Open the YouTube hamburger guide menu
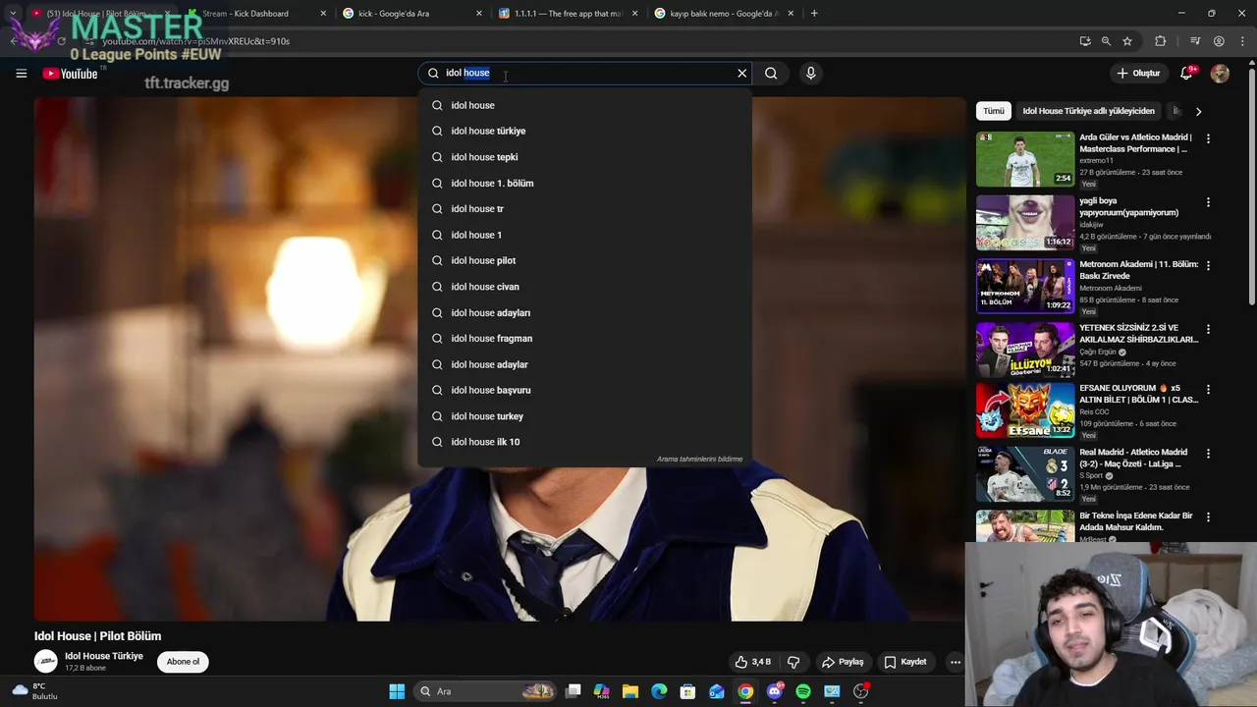Image resolution: width=1257 pixels, height=707 pixels. (x=21, y=74)
